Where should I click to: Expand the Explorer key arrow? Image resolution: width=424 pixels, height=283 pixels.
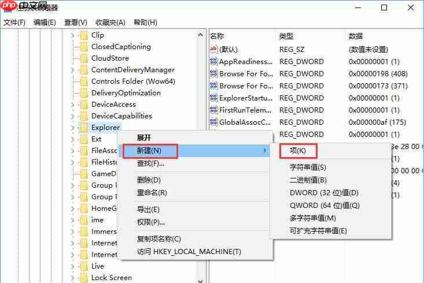(x=73, y=128)
